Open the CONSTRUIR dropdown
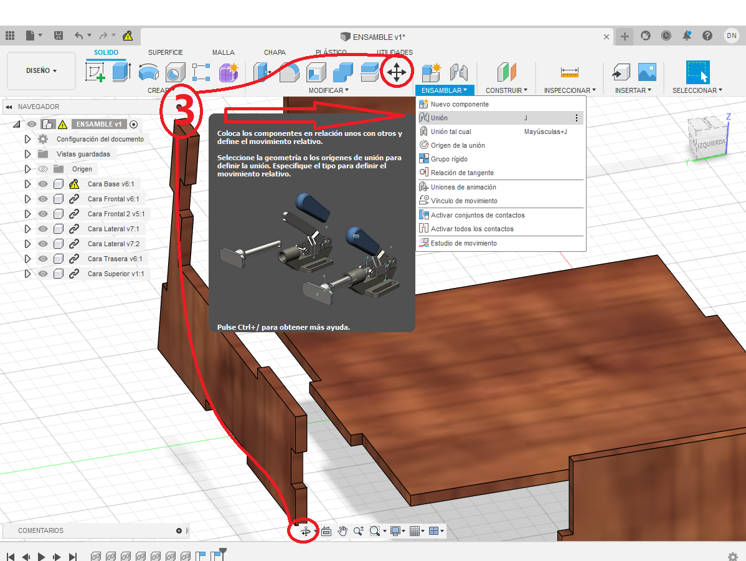 click(506, 90)
